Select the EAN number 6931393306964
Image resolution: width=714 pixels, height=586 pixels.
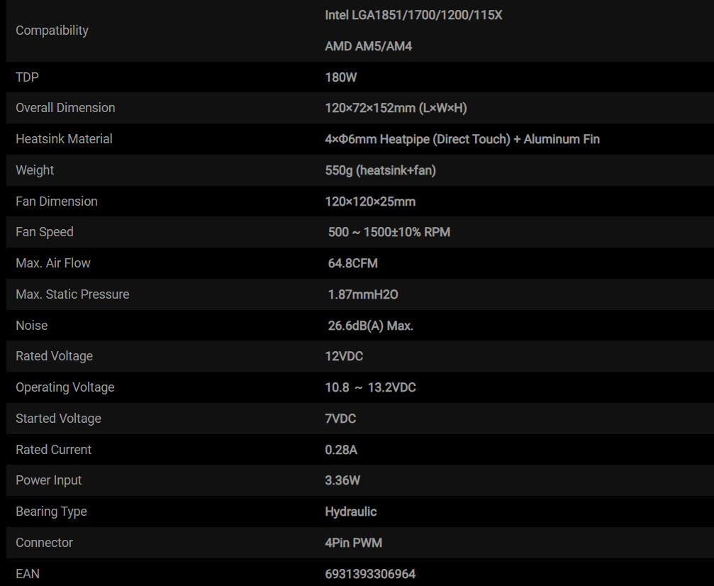(370, 574)
